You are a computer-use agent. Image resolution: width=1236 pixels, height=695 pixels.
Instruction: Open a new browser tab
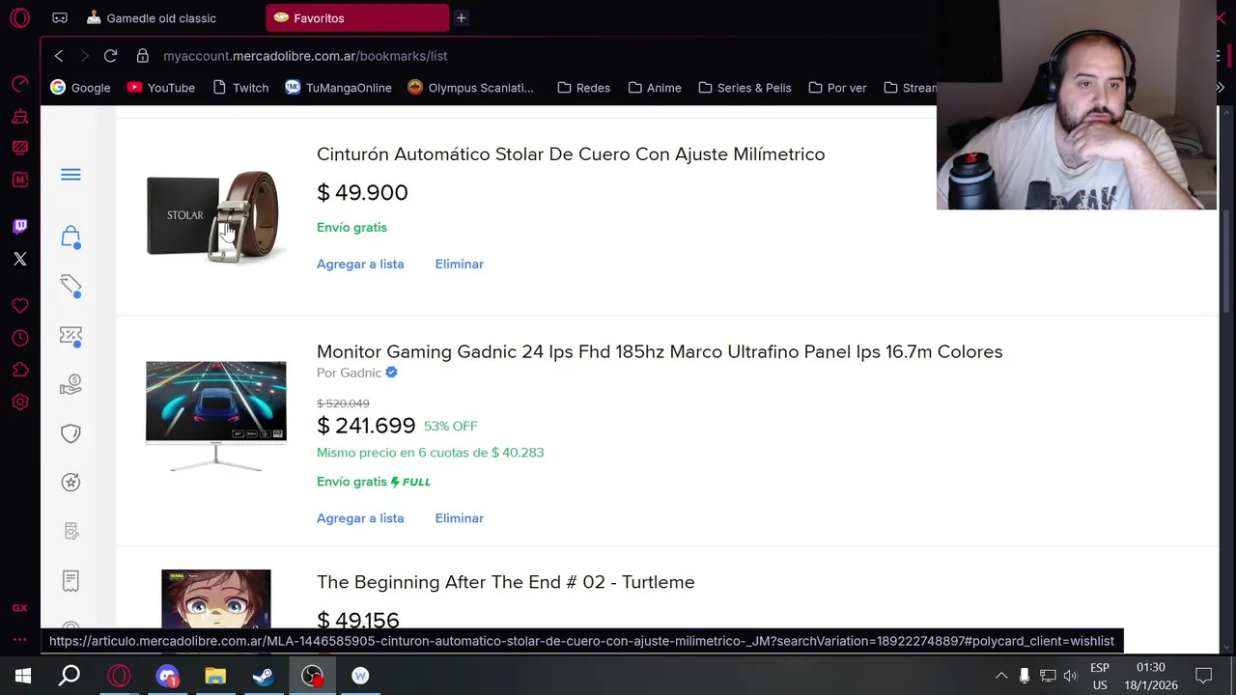[461, 18]
